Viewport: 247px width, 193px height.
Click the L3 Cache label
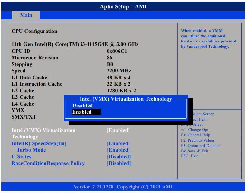[23, 97]
